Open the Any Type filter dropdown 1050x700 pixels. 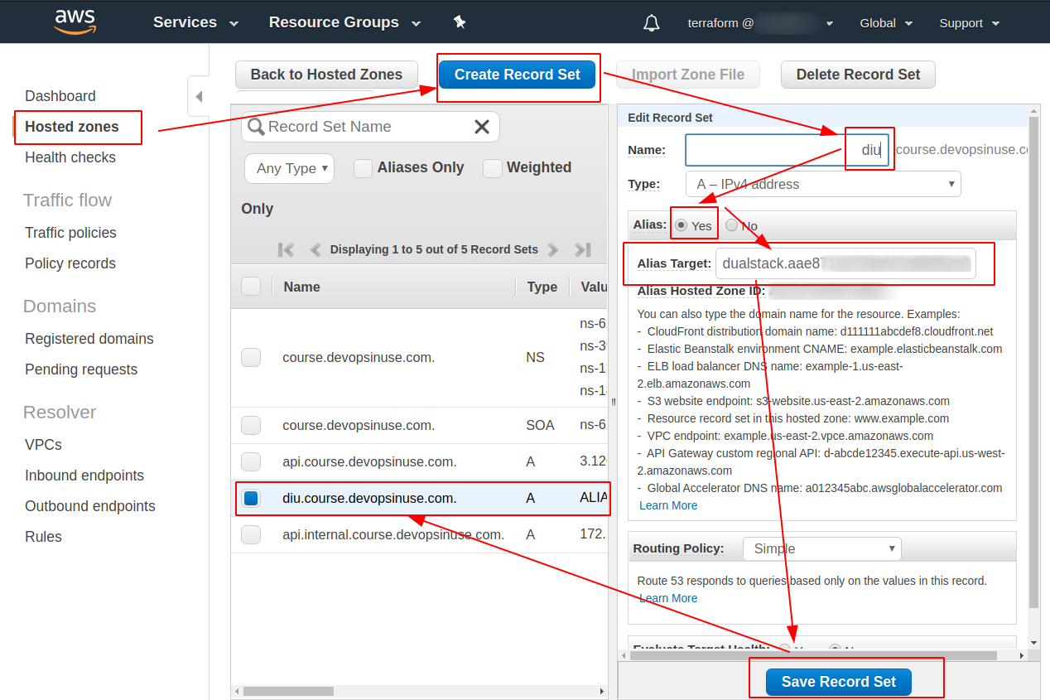point(290,168)
